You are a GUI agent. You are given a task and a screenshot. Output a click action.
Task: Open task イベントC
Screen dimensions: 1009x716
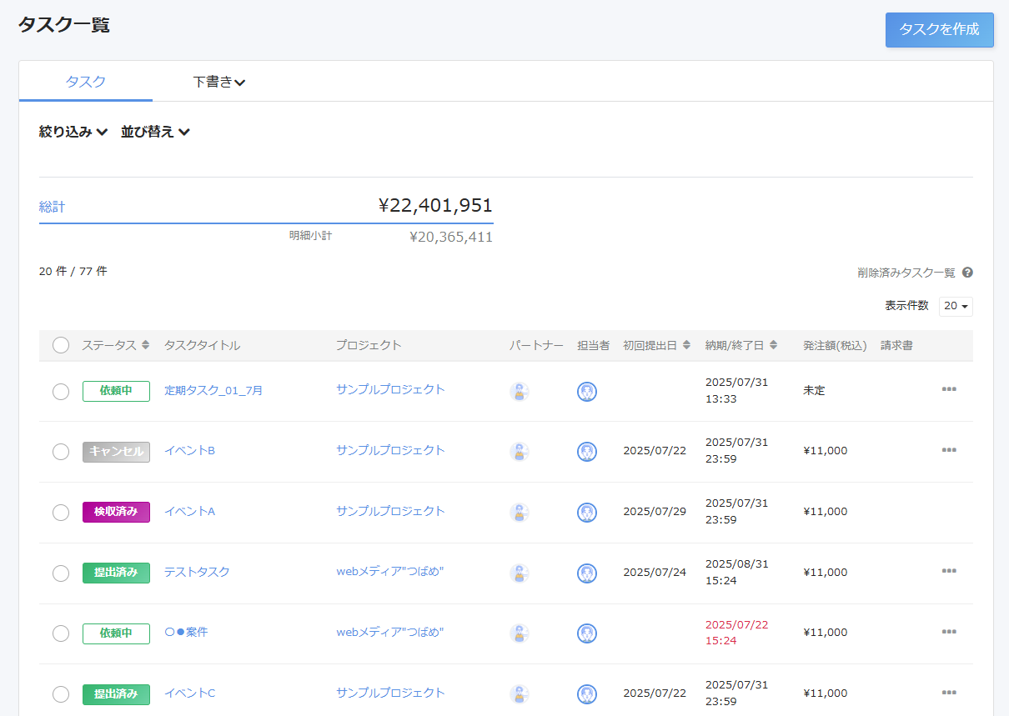pos(189,693)
